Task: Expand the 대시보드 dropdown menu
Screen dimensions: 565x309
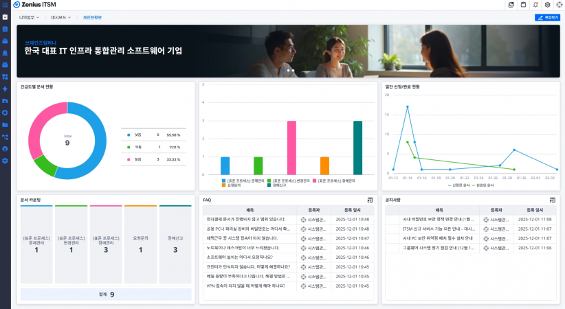Action: point(60,17)
